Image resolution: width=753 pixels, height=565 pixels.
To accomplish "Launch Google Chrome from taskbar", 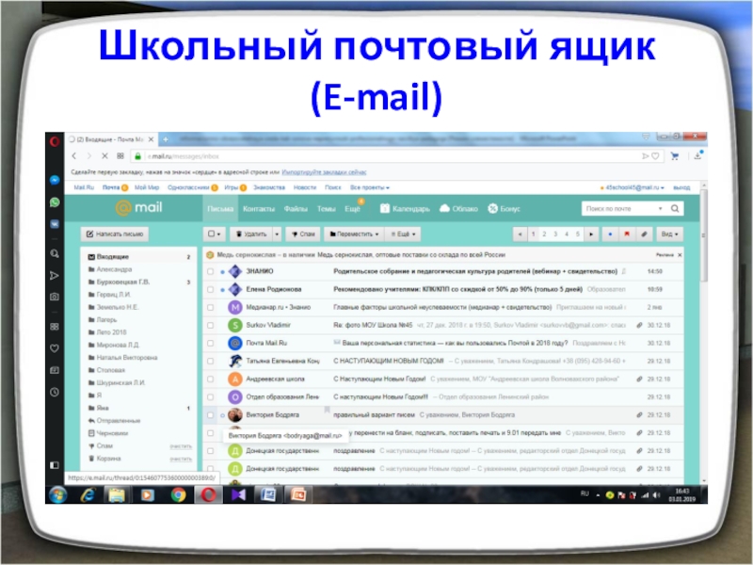I will pyautogui.click(x=178, y=494).
